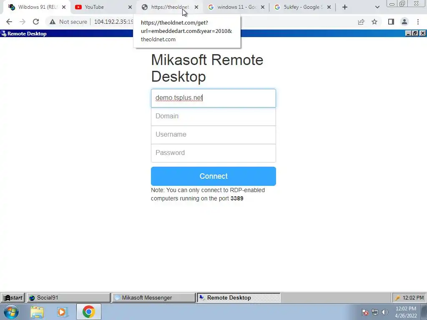This screenshot has height=320, width=427.
Task: Select Social91 in the inner taskbar
Action: (x=68, y=297)
